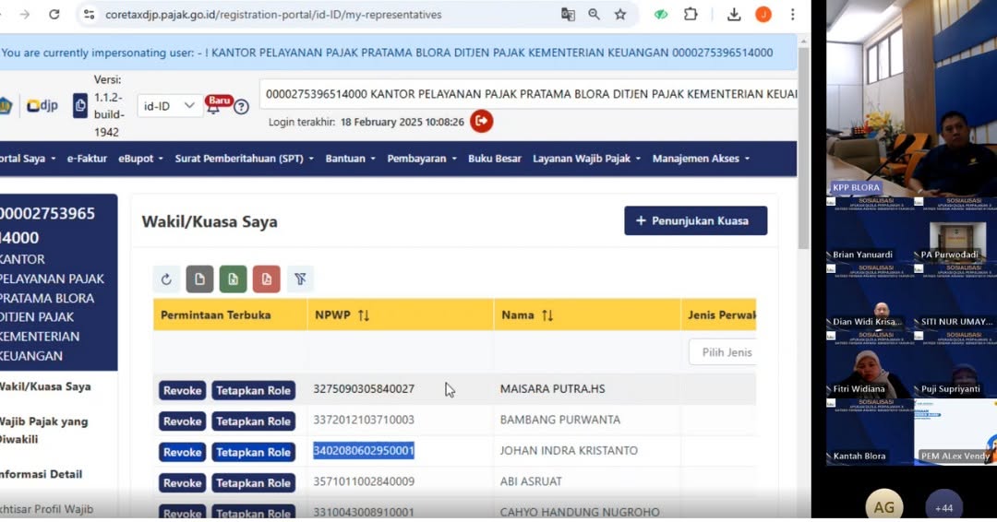This screenshot has height=522, width=997.
Task: Click Tetapkan Role for JOHAN INDRA KRISTANTO
Action: (x=253, y=452)
